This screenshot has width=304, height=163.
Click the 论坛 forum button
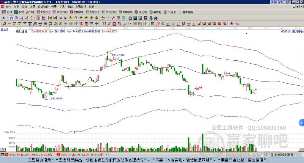tap(281, 2)
